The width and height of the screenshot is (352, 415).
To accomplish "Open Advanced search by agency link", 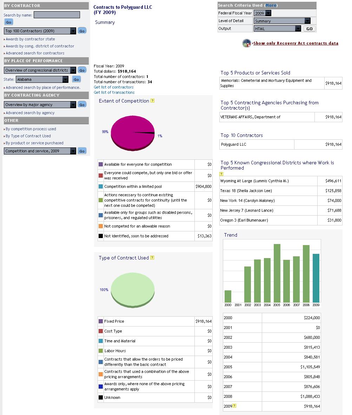I will click(30, 113).
